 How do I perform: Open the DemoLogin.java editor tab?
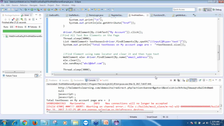94,15
